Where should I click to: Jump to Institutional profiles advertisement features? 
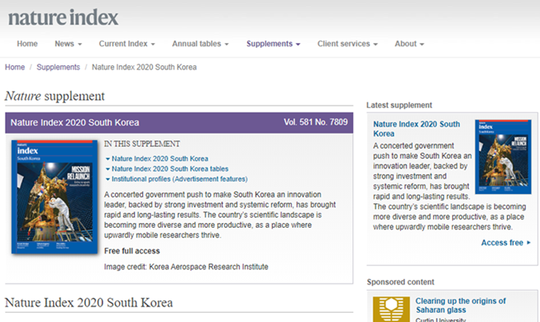[179, 179]
